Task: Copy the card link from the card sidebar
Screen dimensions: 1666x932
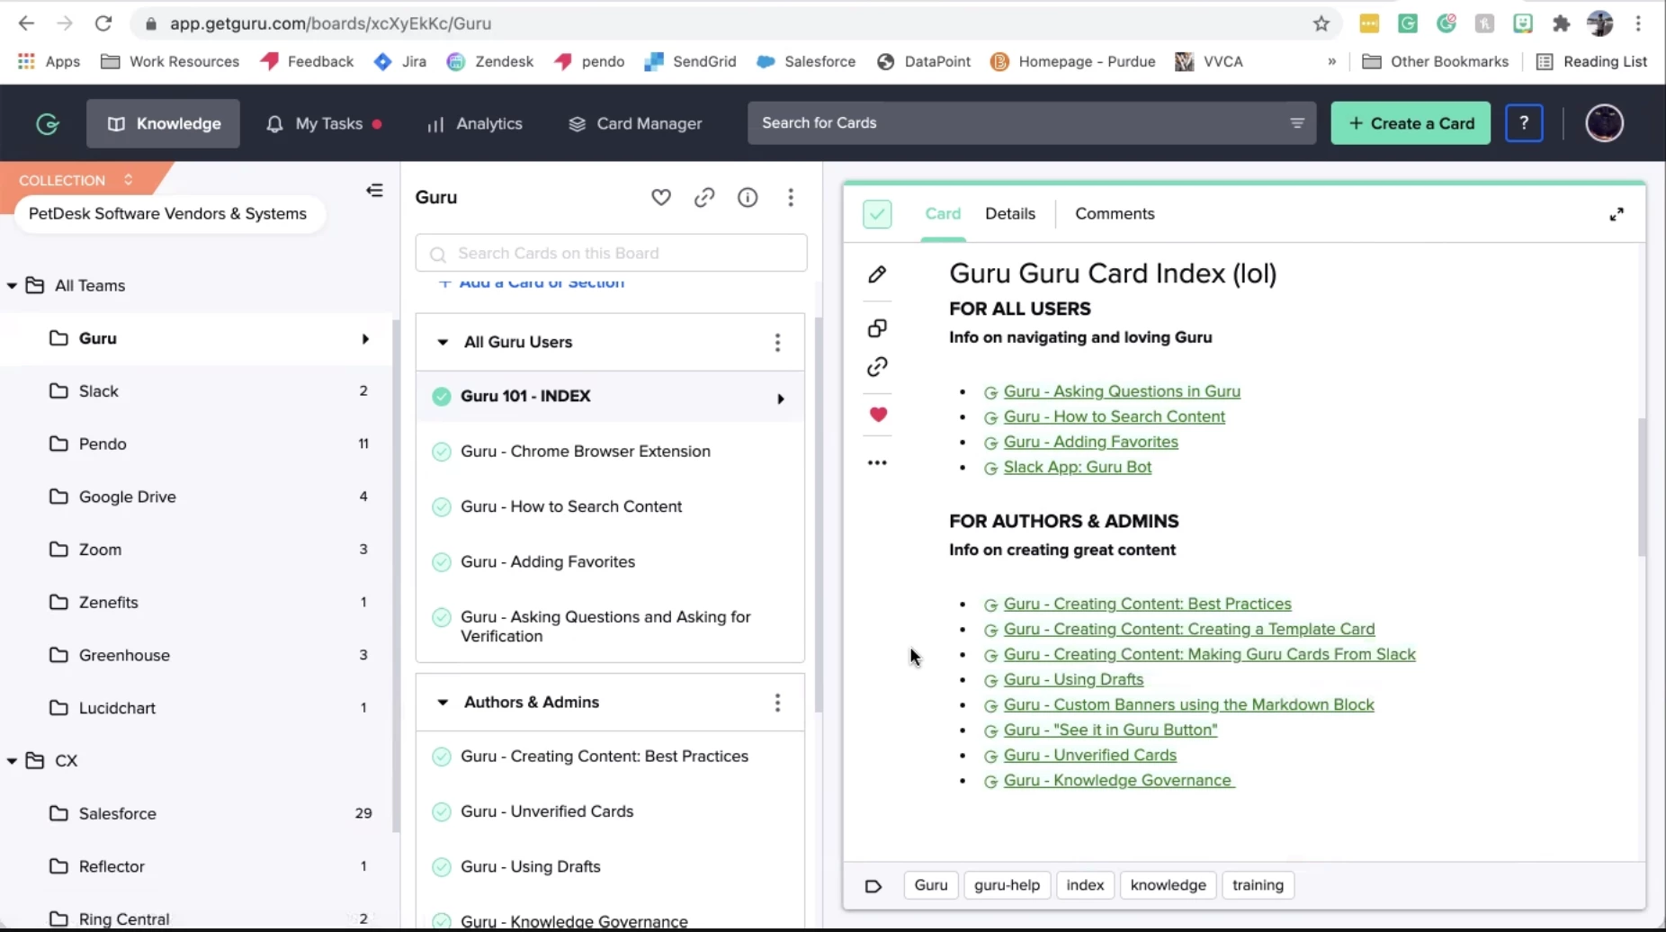Action: click(877, 367)
